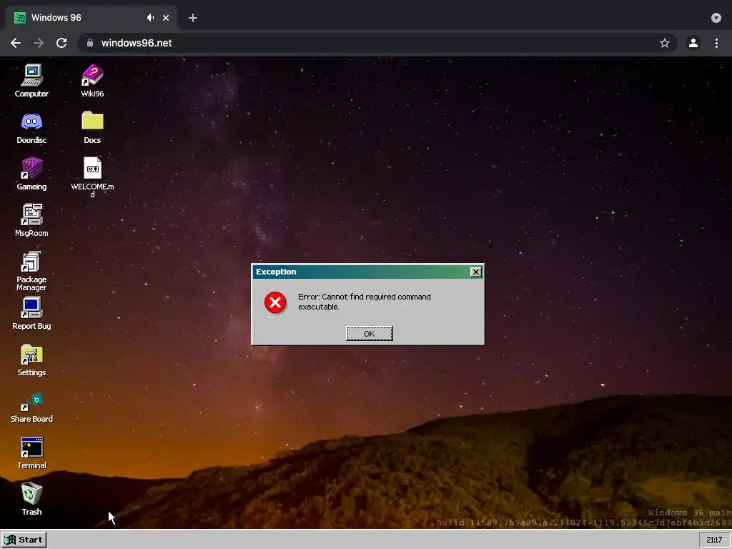The image size is (732, 549).
Task: Launch the Share Board icon
Action: pyautogui.click(x=31, y=407)
